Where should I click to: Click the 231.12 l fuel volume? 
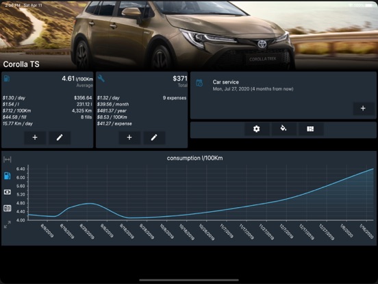[x=84, y=104]
